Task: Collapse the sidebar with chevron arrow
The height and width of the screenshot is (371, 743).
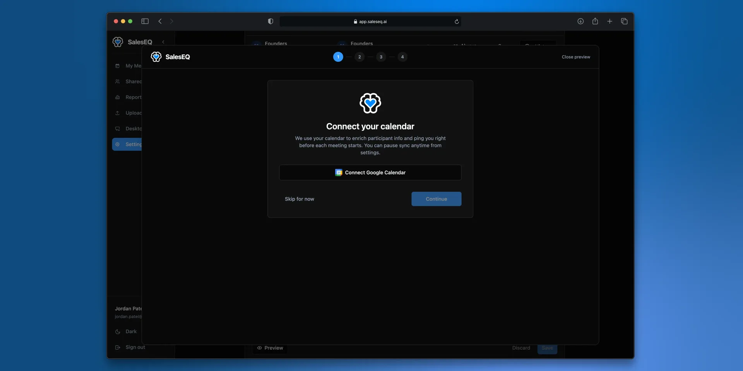Action: coord(163,42)
